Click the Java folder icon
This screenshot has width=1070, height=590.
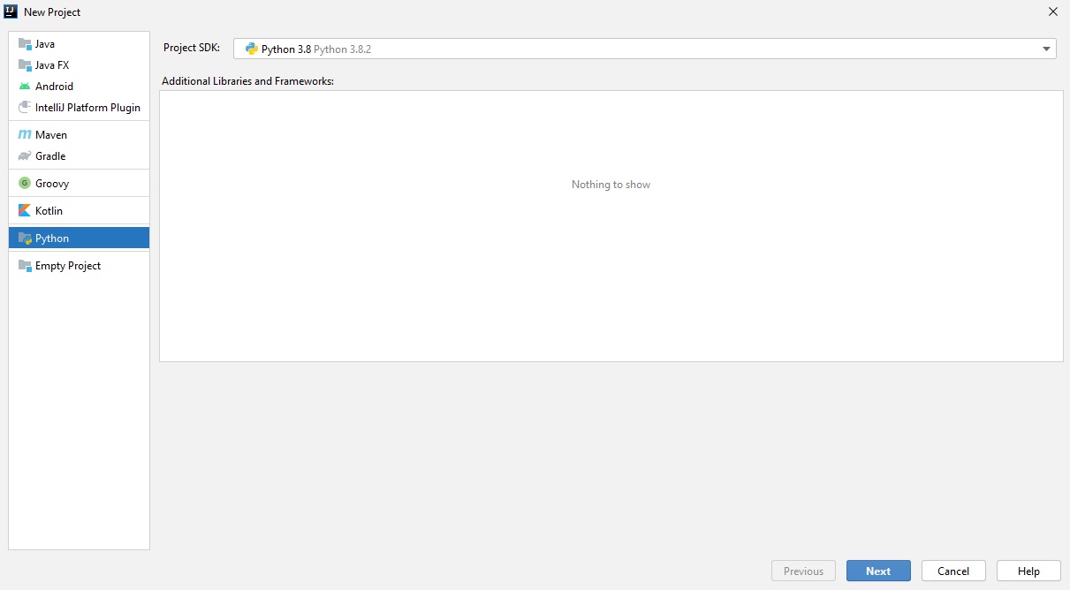(x=25, y=43)
